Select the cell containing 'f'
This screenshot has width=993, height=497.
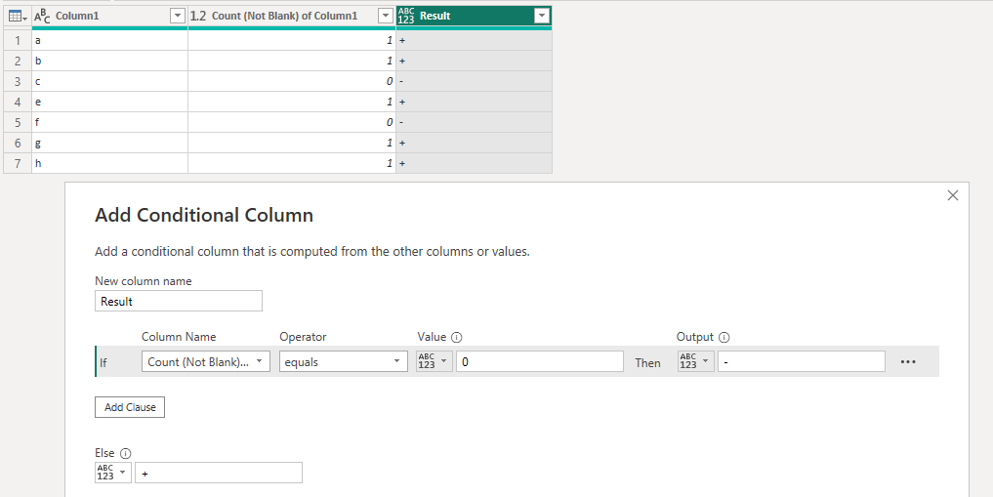tap(109, 122)
